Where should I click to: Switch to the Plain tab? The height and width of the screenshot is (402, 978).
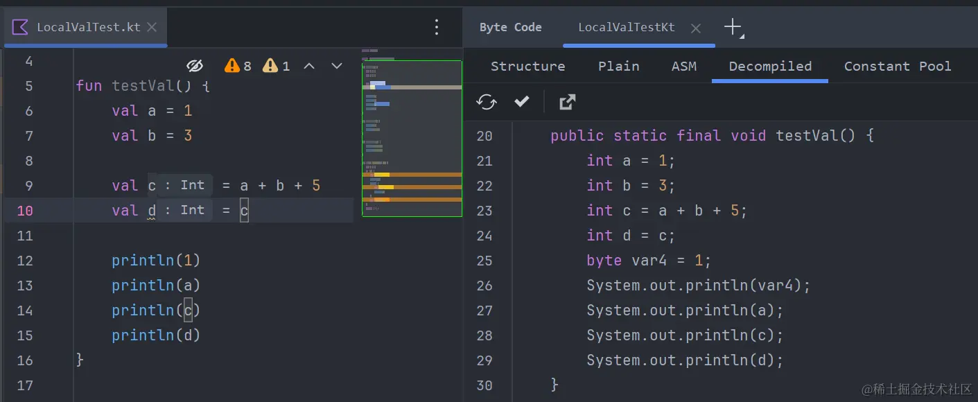pos(618,67)
